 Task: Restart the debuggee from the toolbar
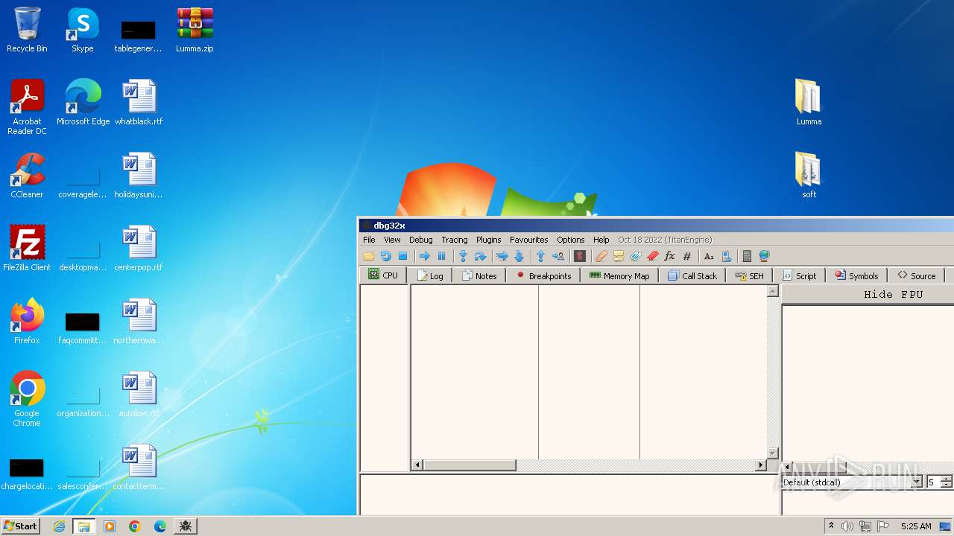[x=385, y=256]
